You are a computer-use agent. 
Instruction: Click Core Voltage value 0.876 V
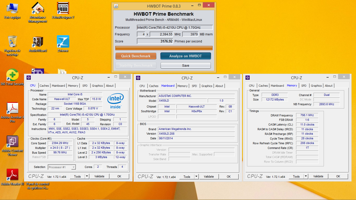[93, 108]
